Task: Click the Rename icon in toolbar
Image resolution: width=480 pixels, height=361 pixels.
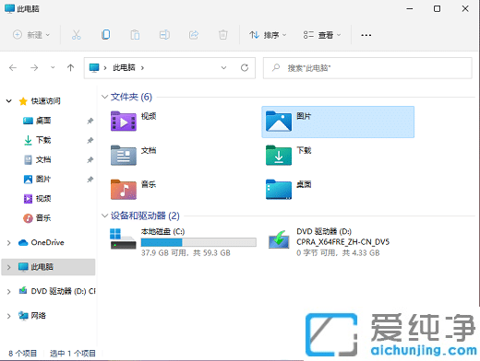Action: click(164, 35)
